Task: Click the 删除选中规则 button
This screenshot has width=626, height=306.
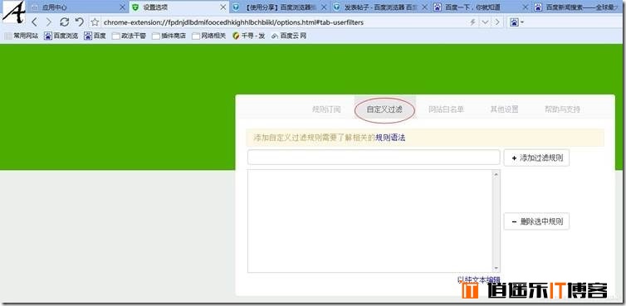Action: [536, 221]
